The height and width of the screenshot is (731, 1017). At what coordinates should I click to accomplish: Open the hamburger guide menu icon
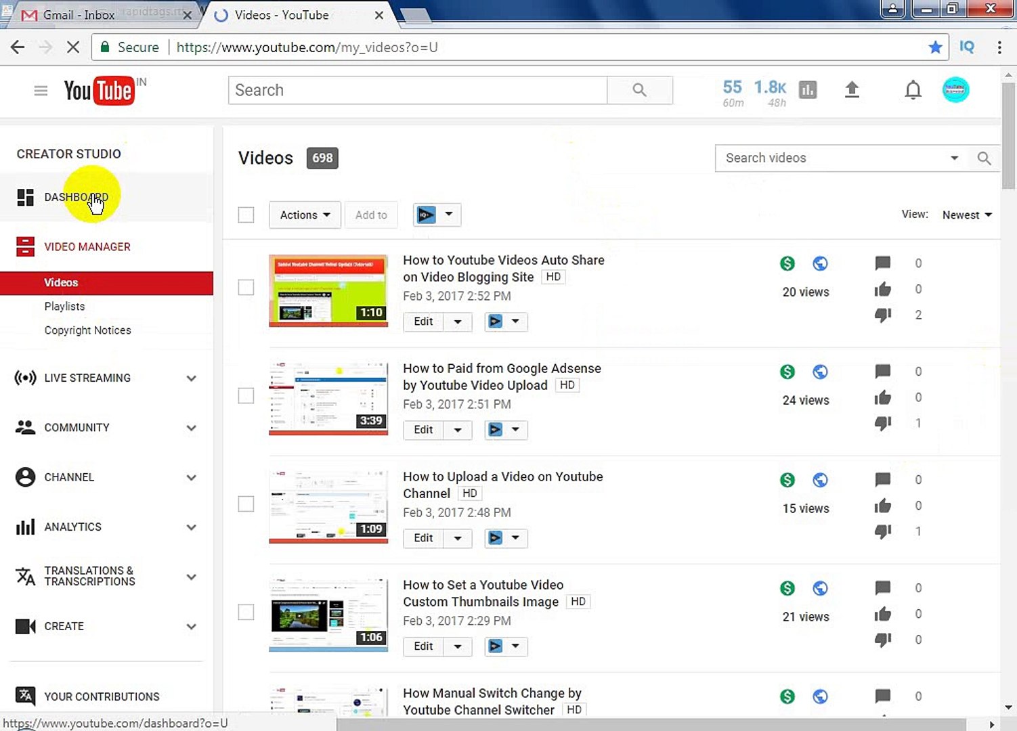pos(41,91)
